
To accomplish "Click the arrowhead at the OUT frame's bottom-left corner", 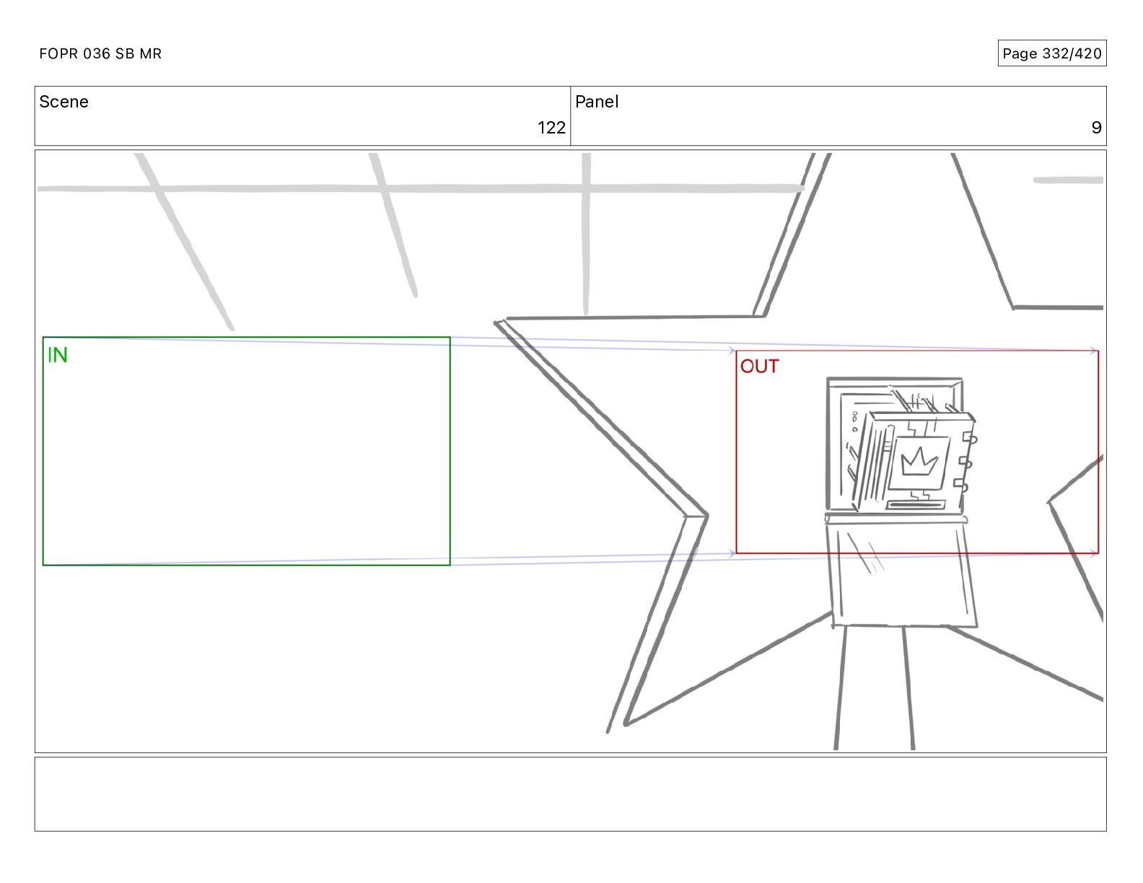I will 732,553.
